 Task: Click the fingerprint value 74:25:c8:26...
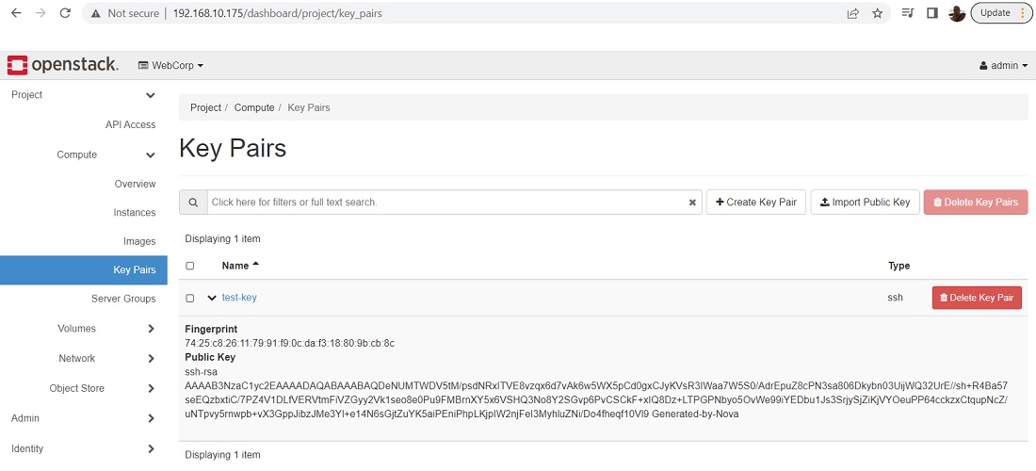click(x=289, y=343)
